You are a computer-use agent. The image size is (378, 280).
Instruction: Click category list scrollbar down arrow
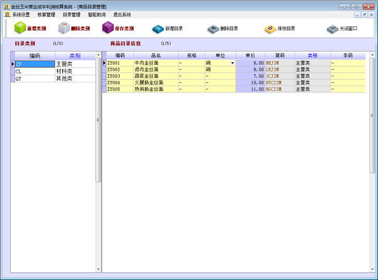click(98, 269)
